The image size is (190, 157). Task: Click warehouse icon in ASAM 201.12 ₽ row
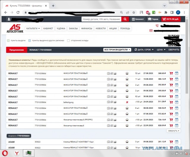[127, 142]
